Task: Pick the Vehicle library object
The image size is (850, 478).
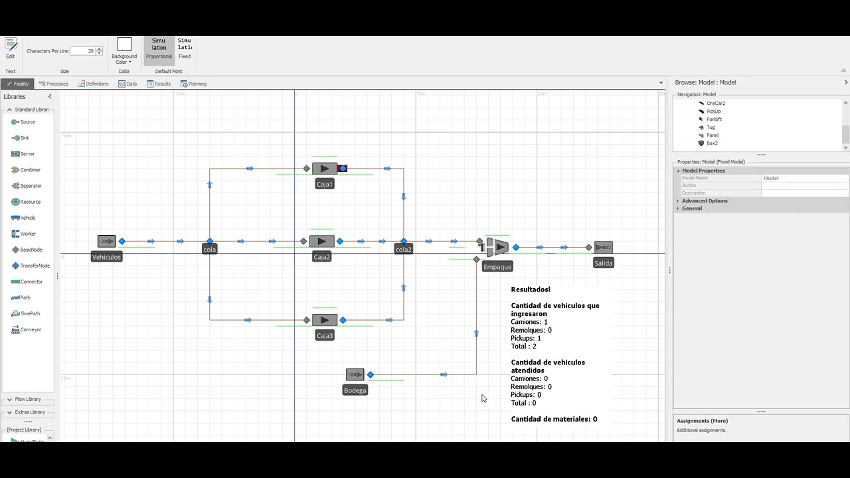Action: [23, 218]
